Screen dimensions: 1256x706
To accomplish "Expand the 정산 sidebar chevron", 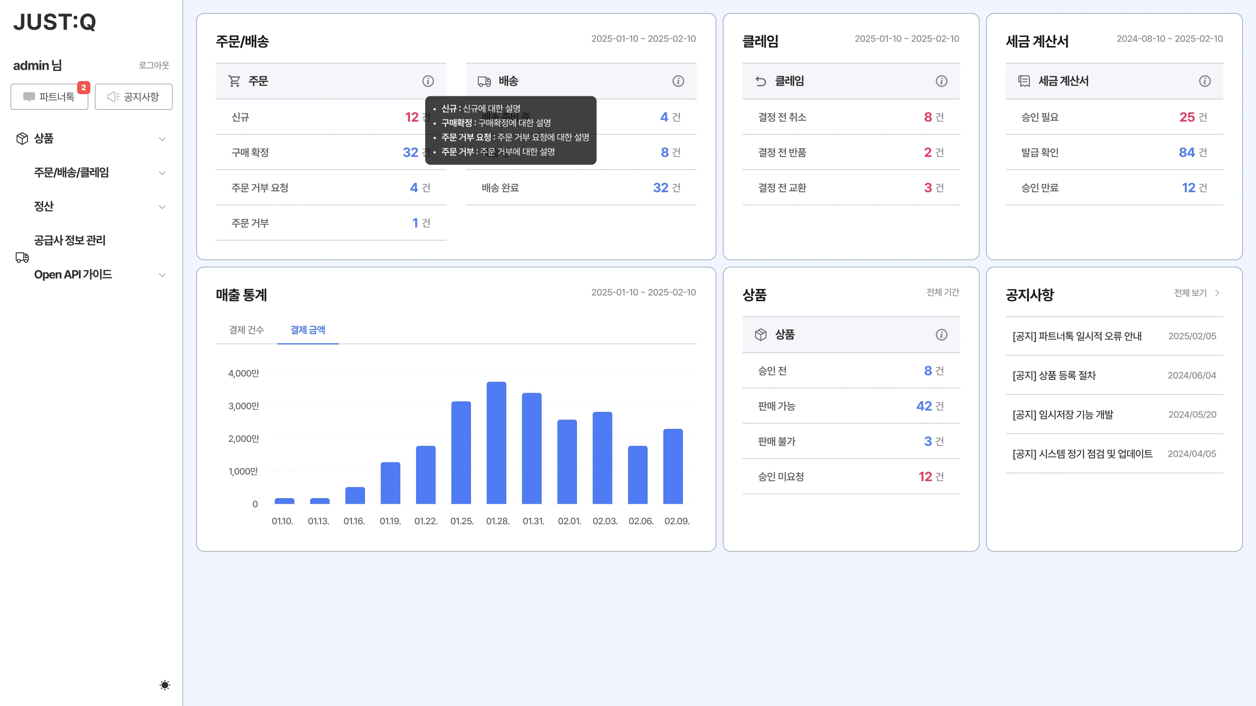I will pos(162,207).
